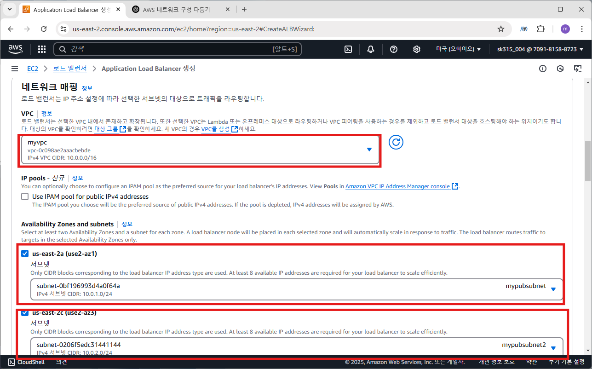Open the browser profile avatar
Image resolution: width=592 pixels, height=369 pixels.
(565, 29)
